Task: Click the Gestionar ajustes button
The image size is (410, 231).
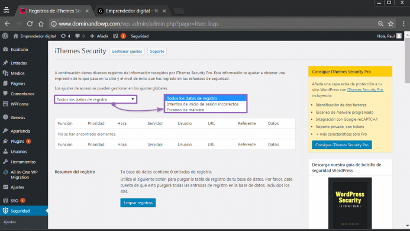Action: (127, 51)
